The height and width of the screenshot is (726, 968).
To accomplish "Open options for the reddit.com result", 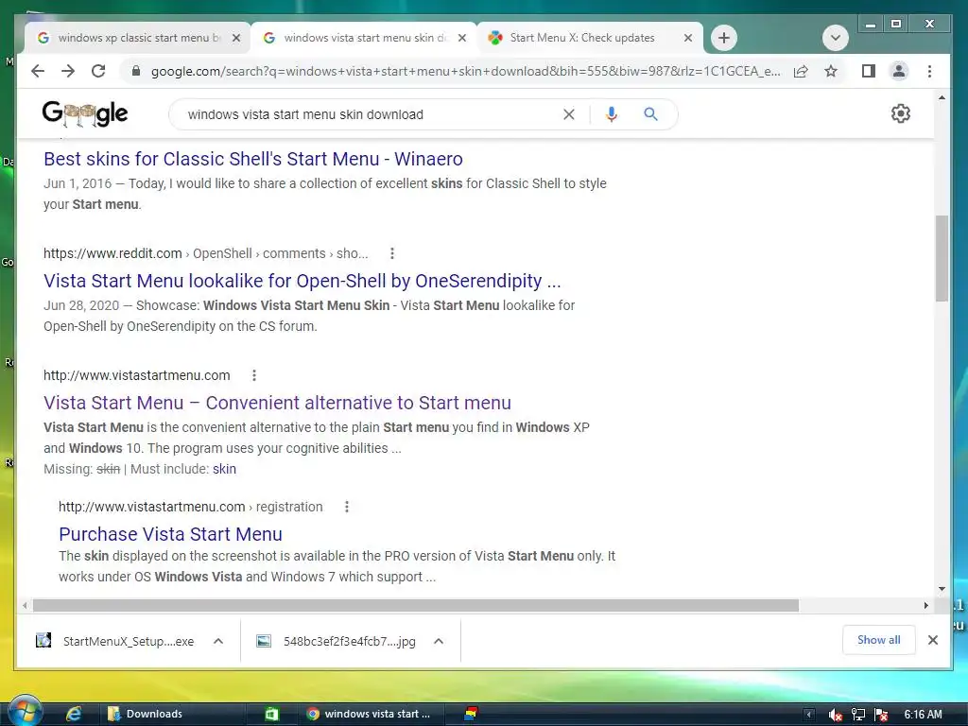I will coord(392,253).
